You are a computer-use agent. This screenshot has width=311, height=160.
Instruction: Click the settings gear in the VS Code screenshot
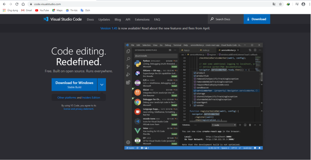point(128,142)
